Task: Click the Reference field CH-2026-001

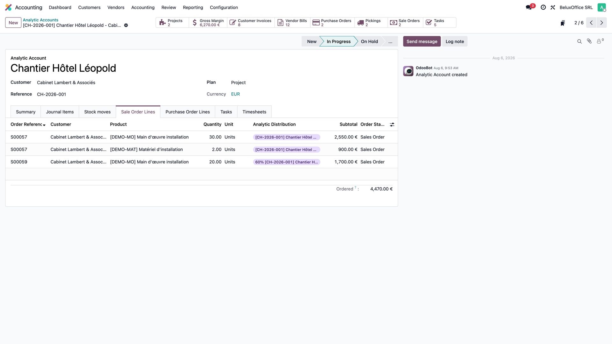Action: tap(51, 94)
